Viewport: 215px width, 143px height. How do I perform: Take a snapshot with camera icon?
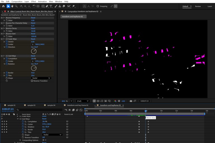[131, 101]
